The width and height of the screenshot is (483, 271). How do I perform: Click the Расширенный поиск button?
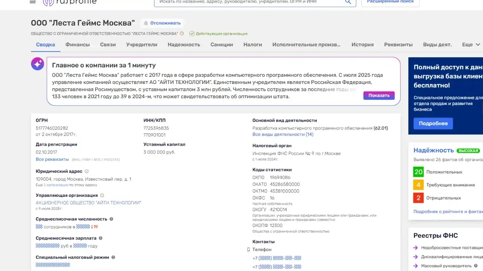pyautogui.click(x=390, y=1)
